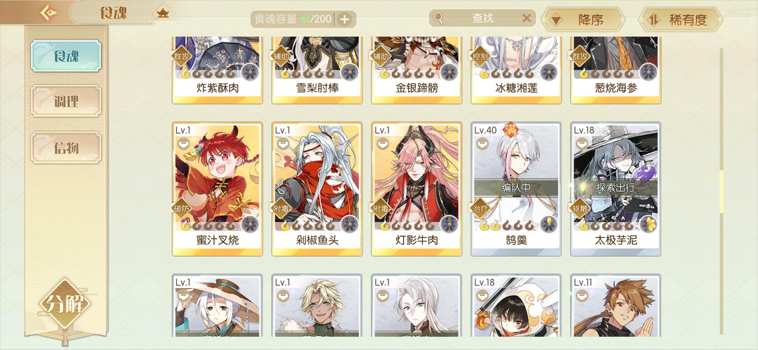
Task: Add food soul capacity with plus icon
Action: (345, 19)
